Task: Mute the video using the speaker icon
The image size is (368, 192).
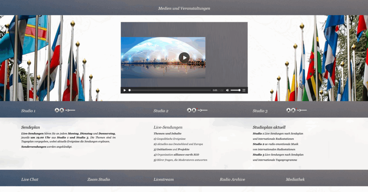Action: pos(227,90)
